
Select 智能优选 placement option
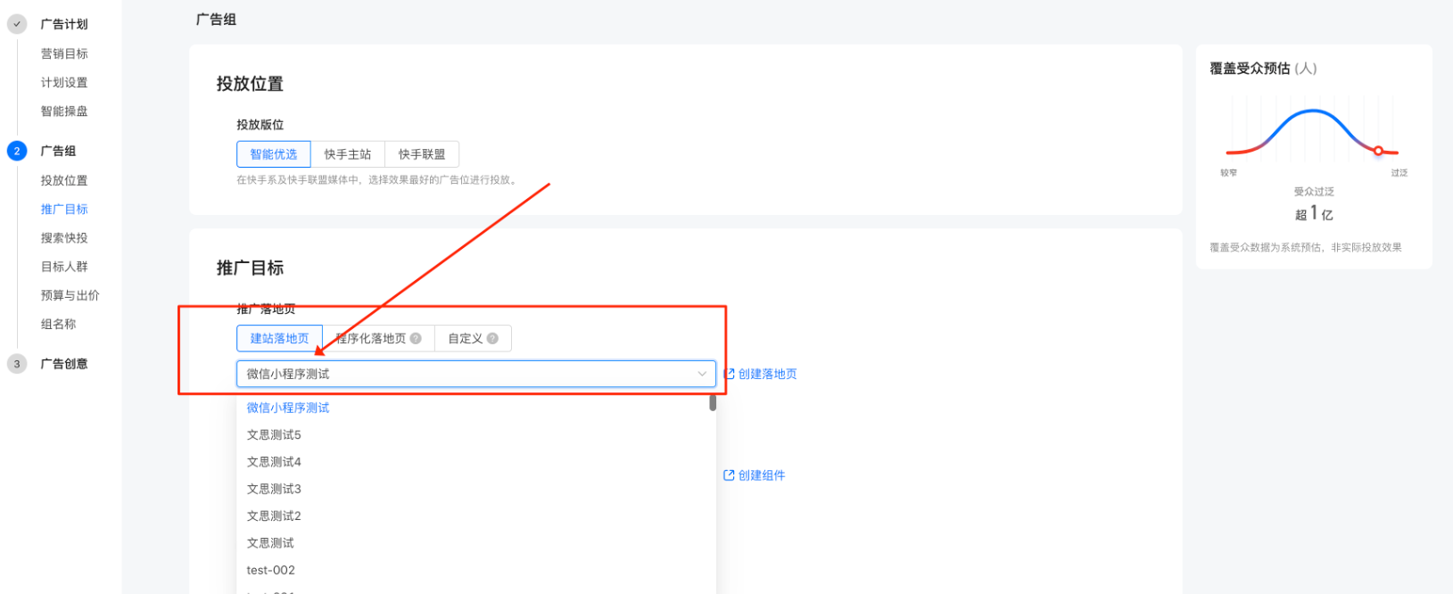pyautogui.click(x=274, y=154)
